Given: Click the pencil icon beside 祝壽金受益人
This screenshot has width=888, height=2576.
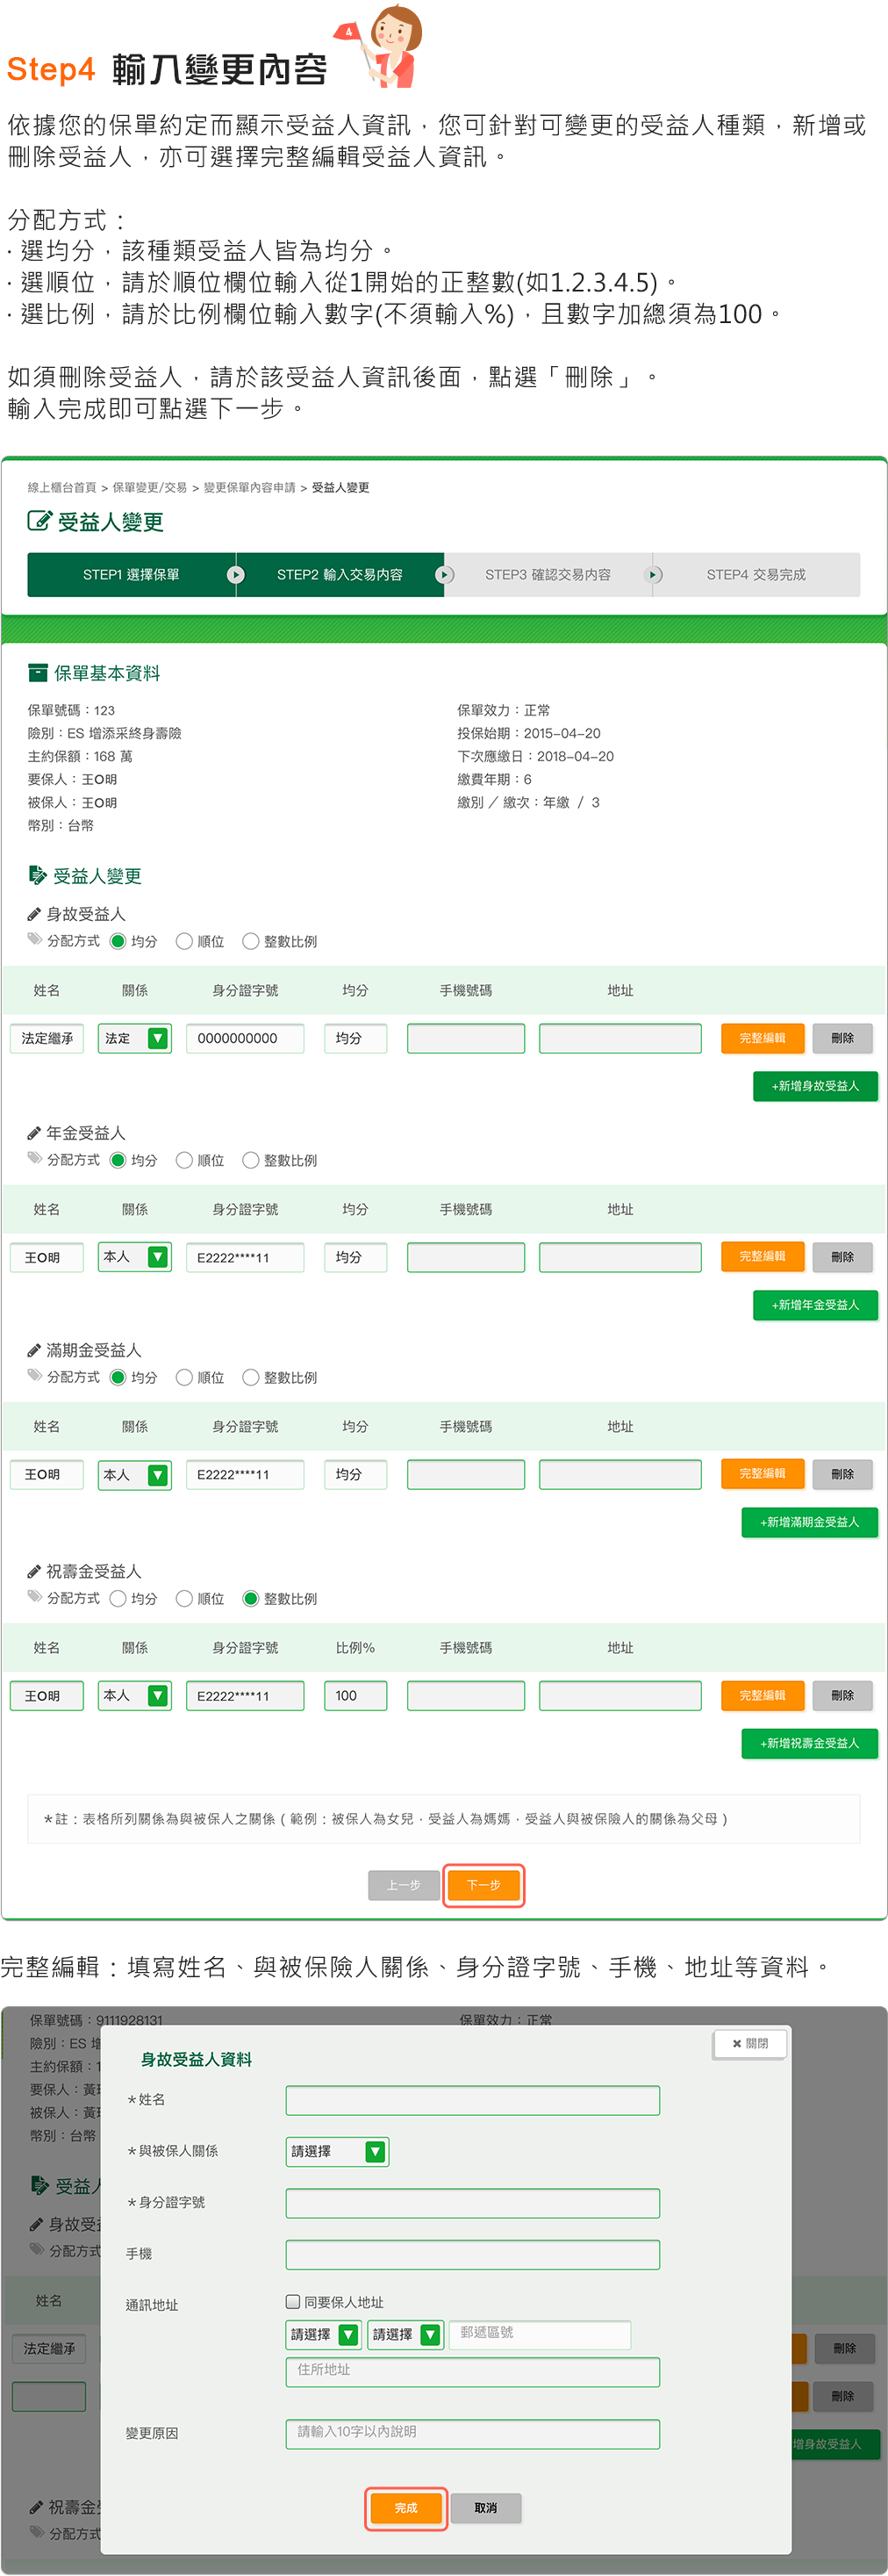Looking at the screenshot, I should (34, 1571).
